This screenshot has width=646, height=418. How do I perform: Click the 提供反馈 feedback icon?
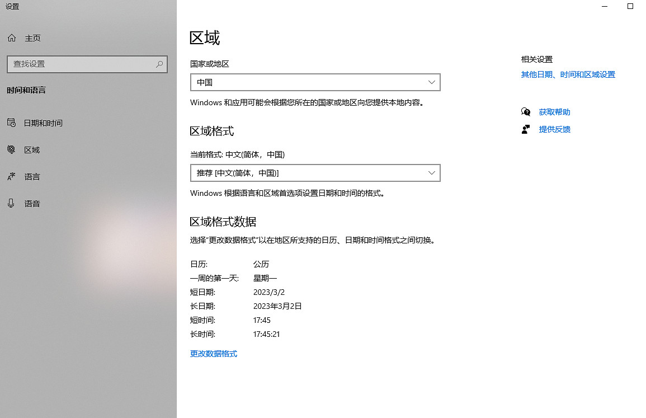pyautogui.click(x=526, y=129)
